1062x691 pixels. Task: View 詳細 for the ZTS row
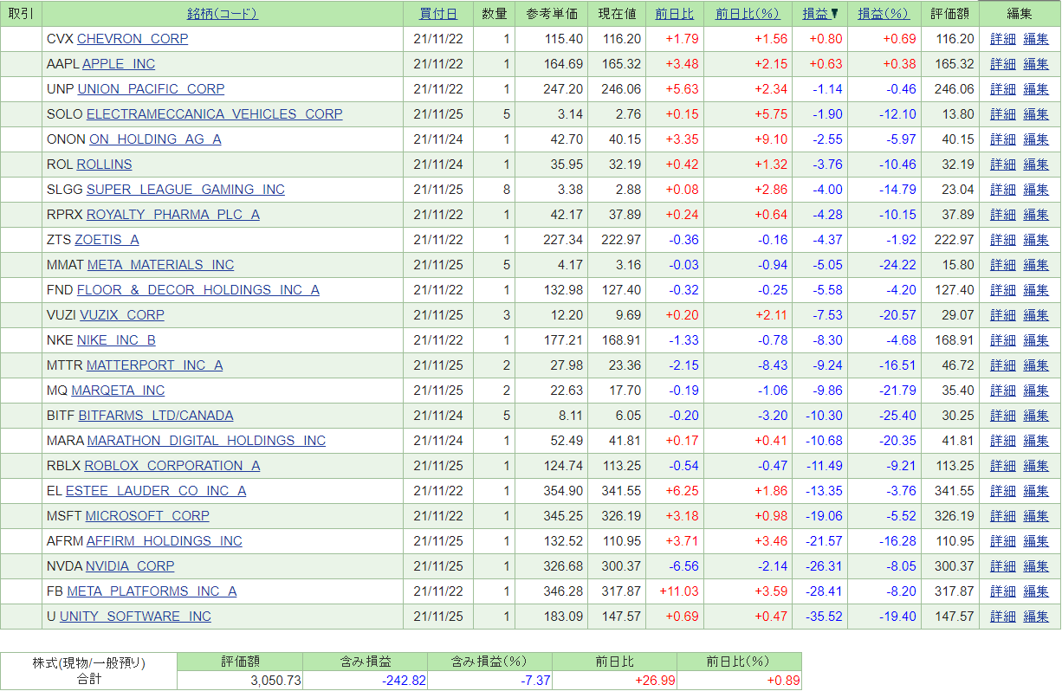click(1003, 240)
